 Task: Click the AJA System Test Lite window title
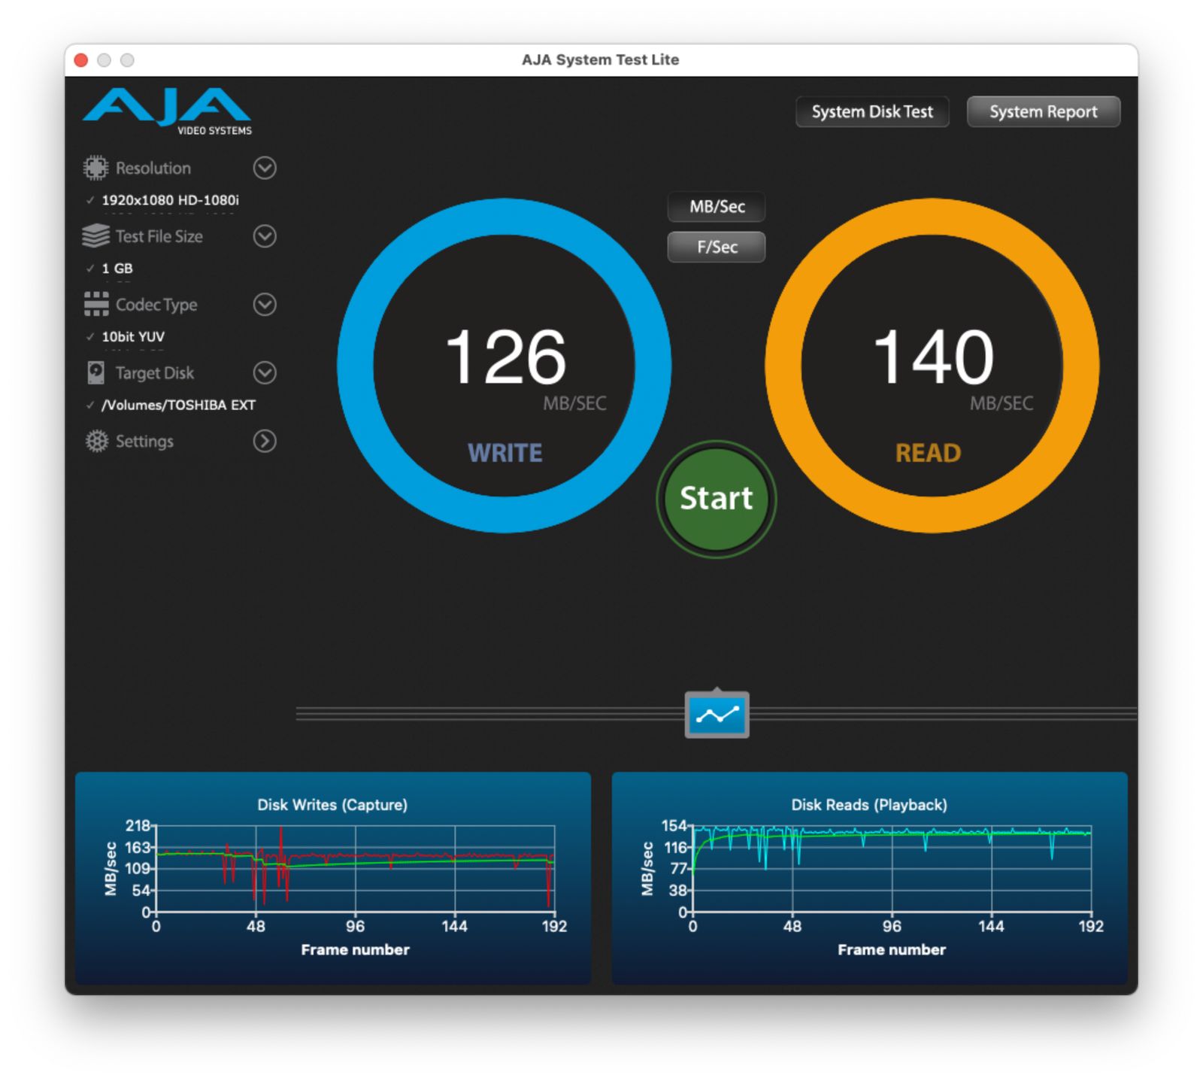tap(601, 60)
